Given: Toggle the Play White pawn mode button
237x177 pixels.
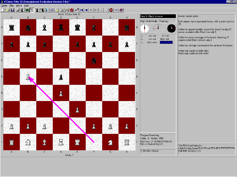Looking at the screenshot, I should point(32,10).
